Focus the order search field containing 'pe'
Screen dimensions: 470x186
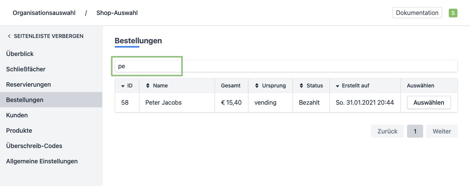tap(286, 66)
